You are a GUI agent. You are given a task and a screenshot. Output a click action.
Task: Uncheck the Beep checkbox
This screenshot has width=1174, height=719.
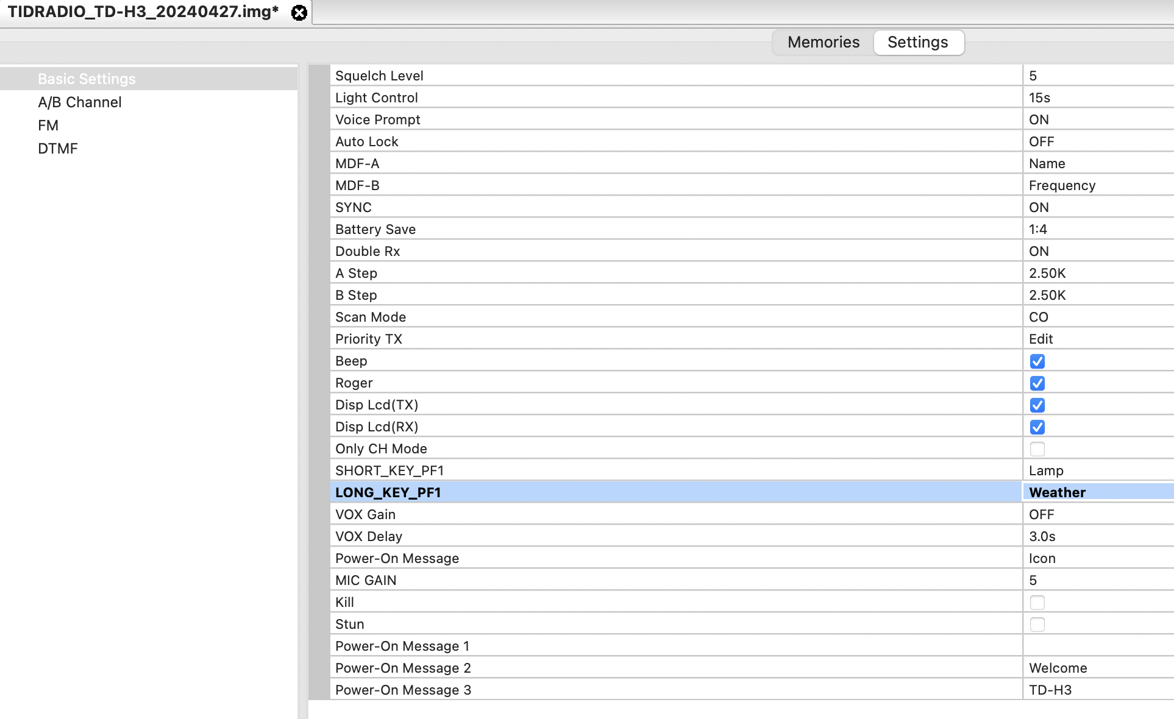click(x=1037, y=361)
